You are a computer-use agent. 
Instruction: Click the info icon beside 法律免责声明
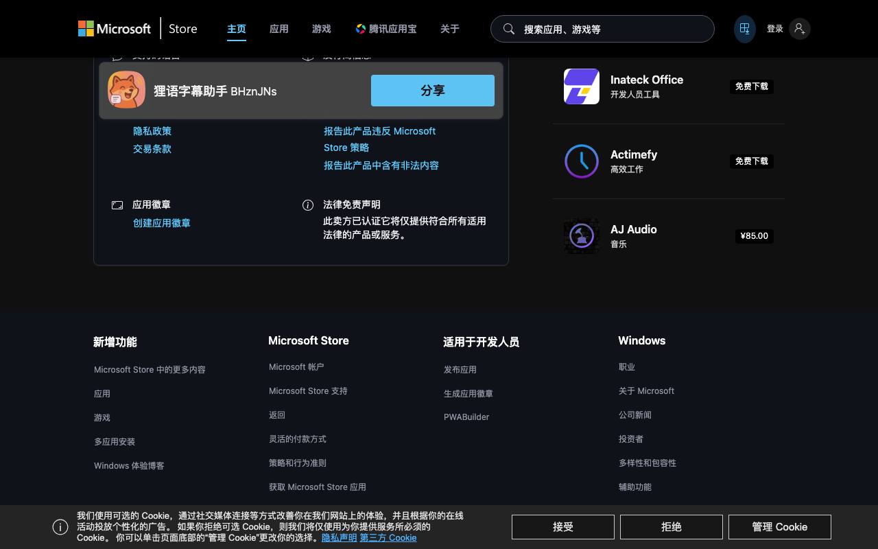coord(308,205)
